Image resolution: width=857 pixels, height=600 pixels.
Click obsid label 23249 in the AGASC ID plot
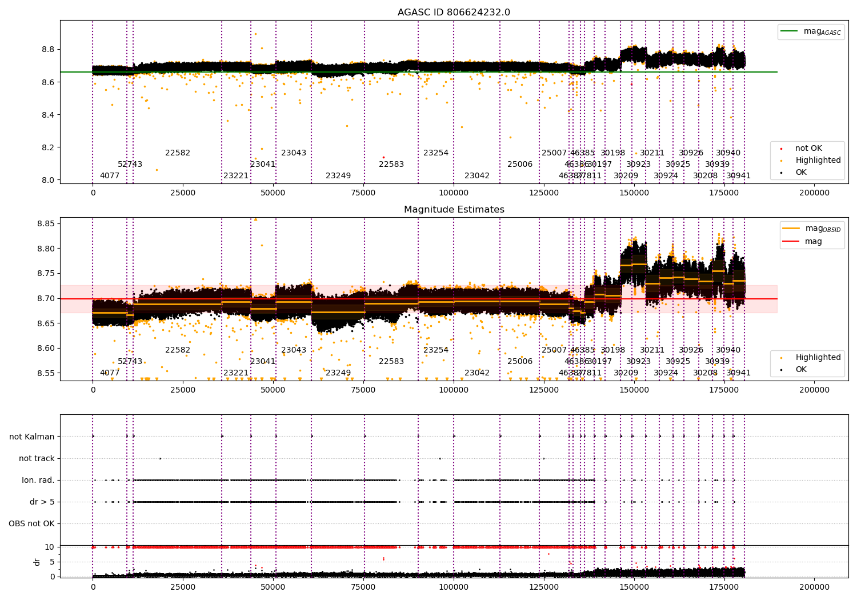(338, 176)
